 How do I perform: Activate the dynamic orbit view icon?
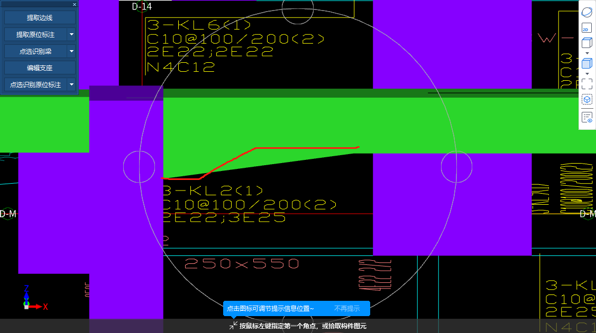click(x=587, y=12)
